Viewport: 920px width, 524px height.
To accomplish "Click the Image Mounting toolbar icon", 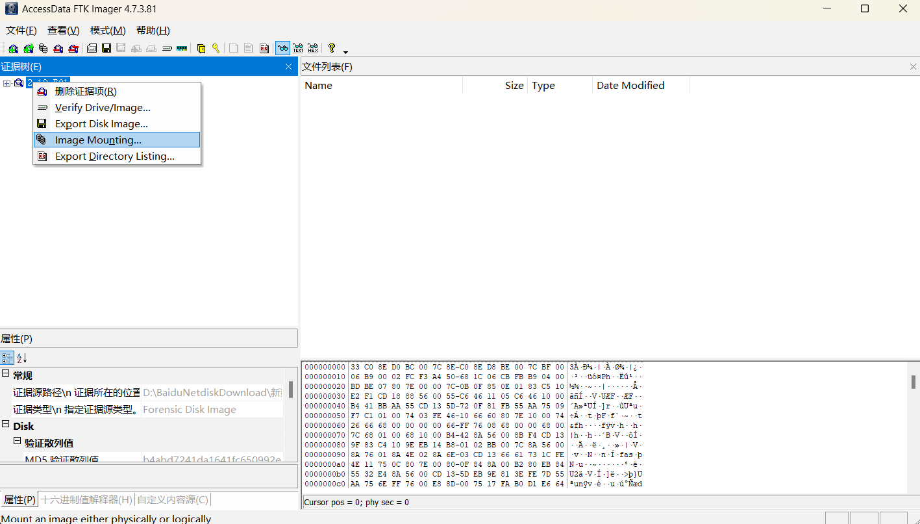I will pyautogui.click(x=43, y=48).
